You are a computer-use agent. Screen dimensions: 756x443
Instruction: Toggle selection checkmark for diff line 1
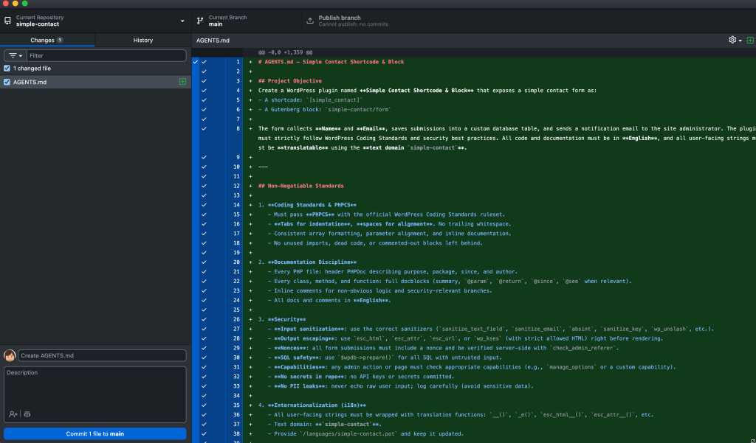pyautogui.click(x=204, y=62)
